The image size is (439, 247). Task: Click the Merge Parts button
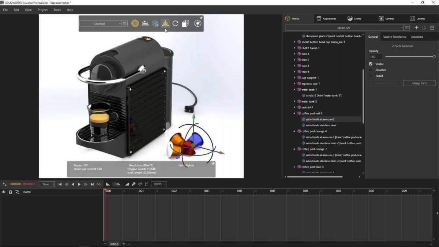pos(419,83)
